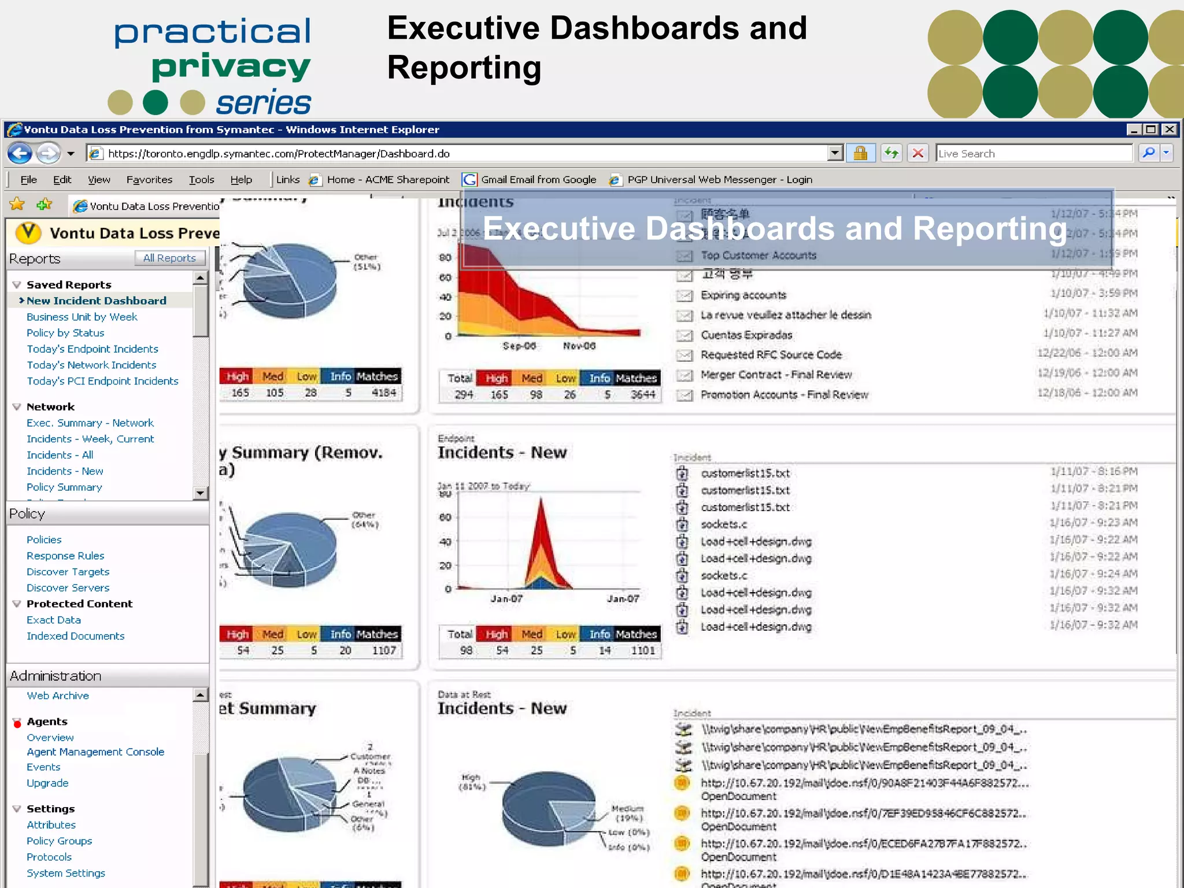The image size is (1184, 888).
Task: Open the search provider dropdown arrow
Action: point(1166,153)
